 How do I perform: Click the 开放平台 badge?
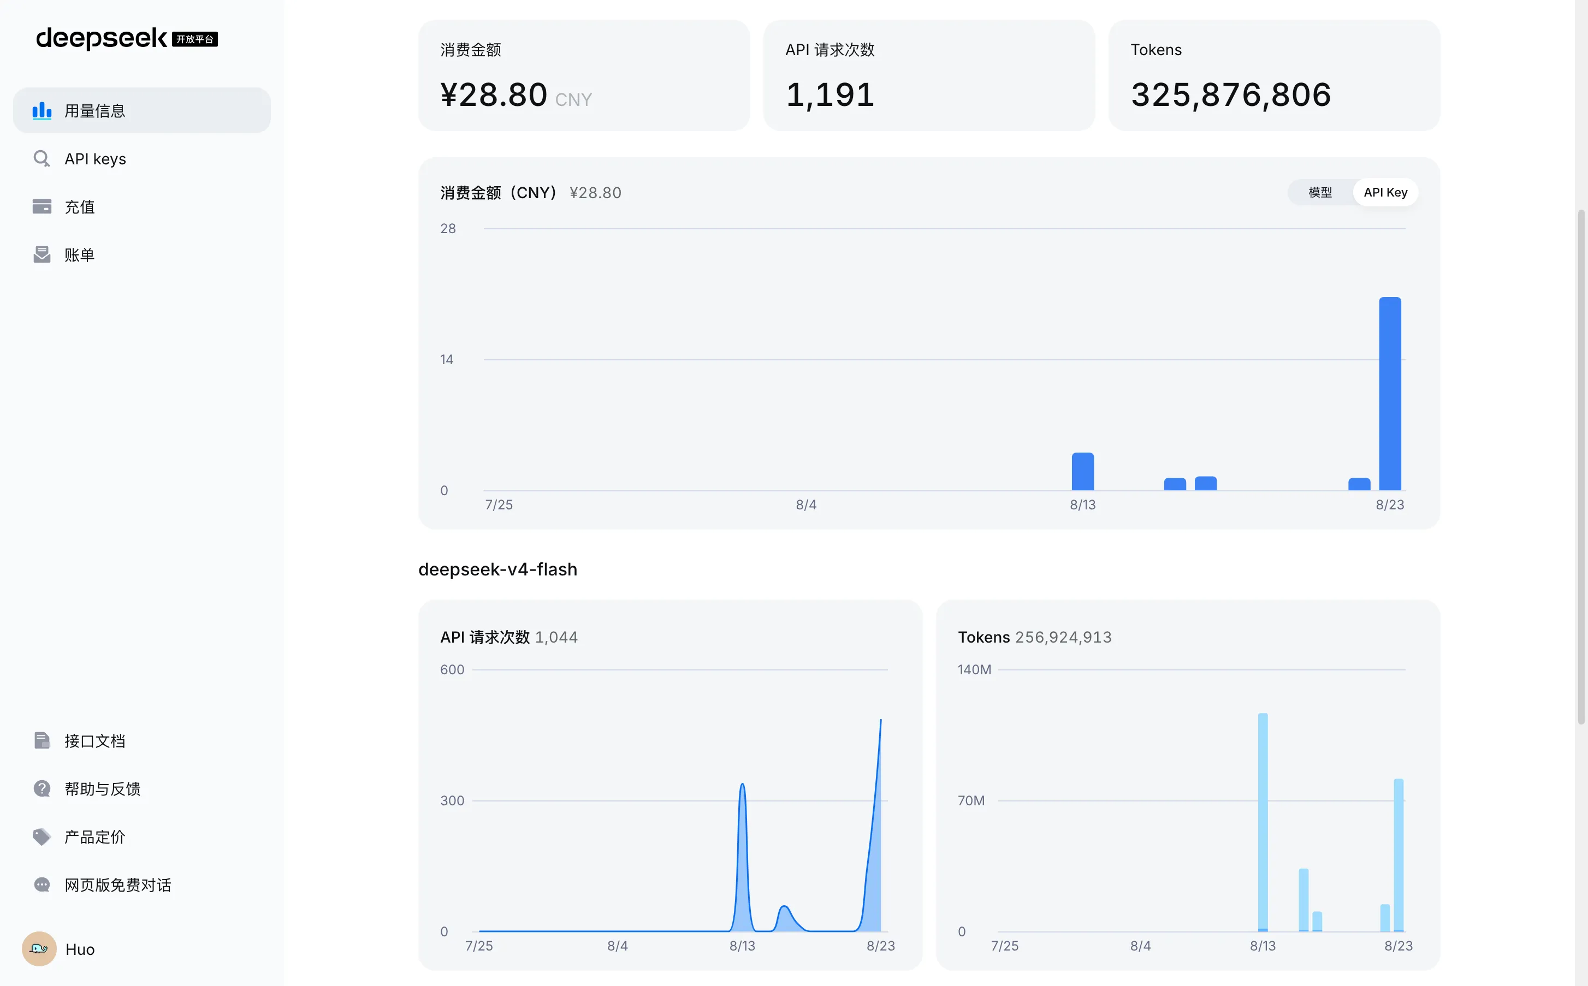coord(195,39)
